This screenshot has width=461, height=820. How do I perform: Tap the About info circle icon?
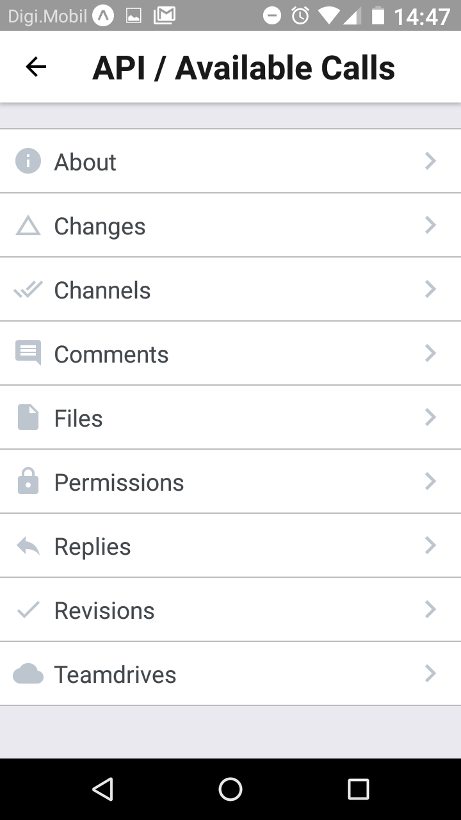pos(28,161)
